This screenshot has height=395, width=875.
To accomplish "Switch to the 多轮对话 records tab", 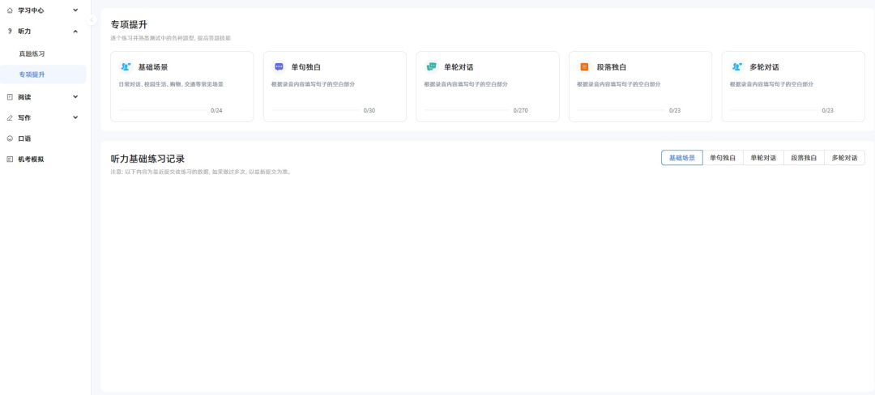I will pyautogui.click(x=844, y=158).
